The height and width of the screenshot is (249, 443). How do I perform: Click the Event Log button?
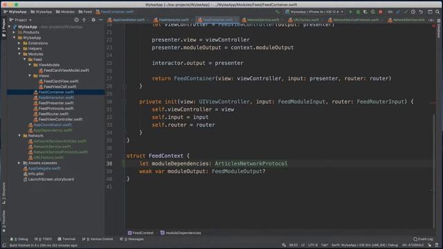[x=423, y=239]
